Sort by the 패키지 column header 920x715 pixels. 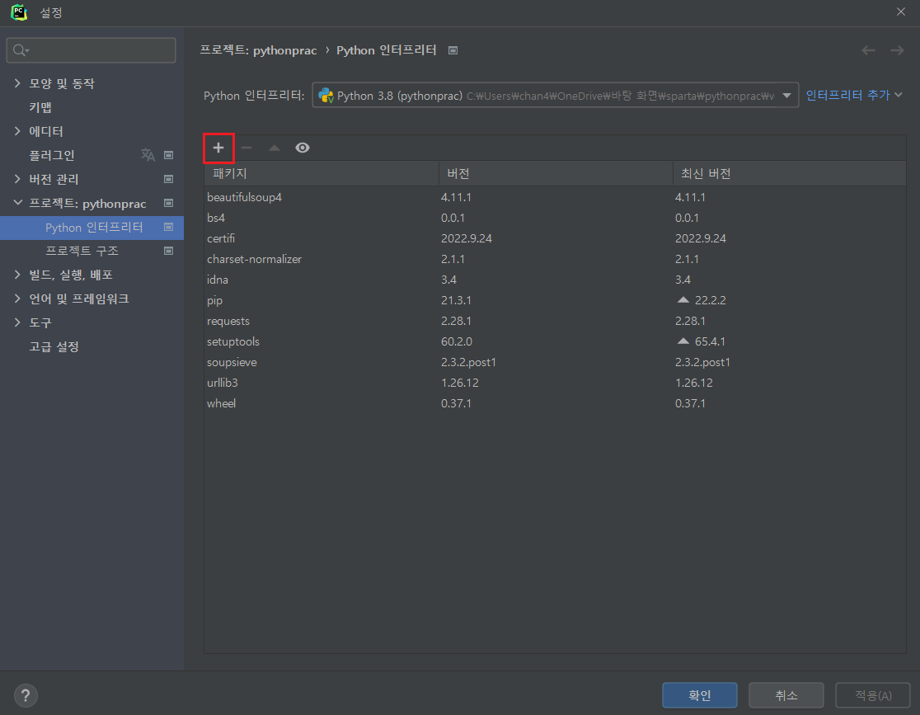(x=321, y=174)
